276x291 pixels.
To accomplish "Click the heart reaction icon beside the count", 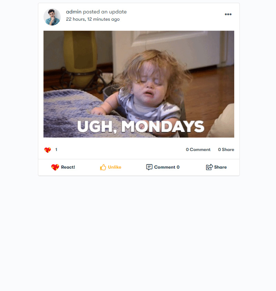I will (48, 150).
